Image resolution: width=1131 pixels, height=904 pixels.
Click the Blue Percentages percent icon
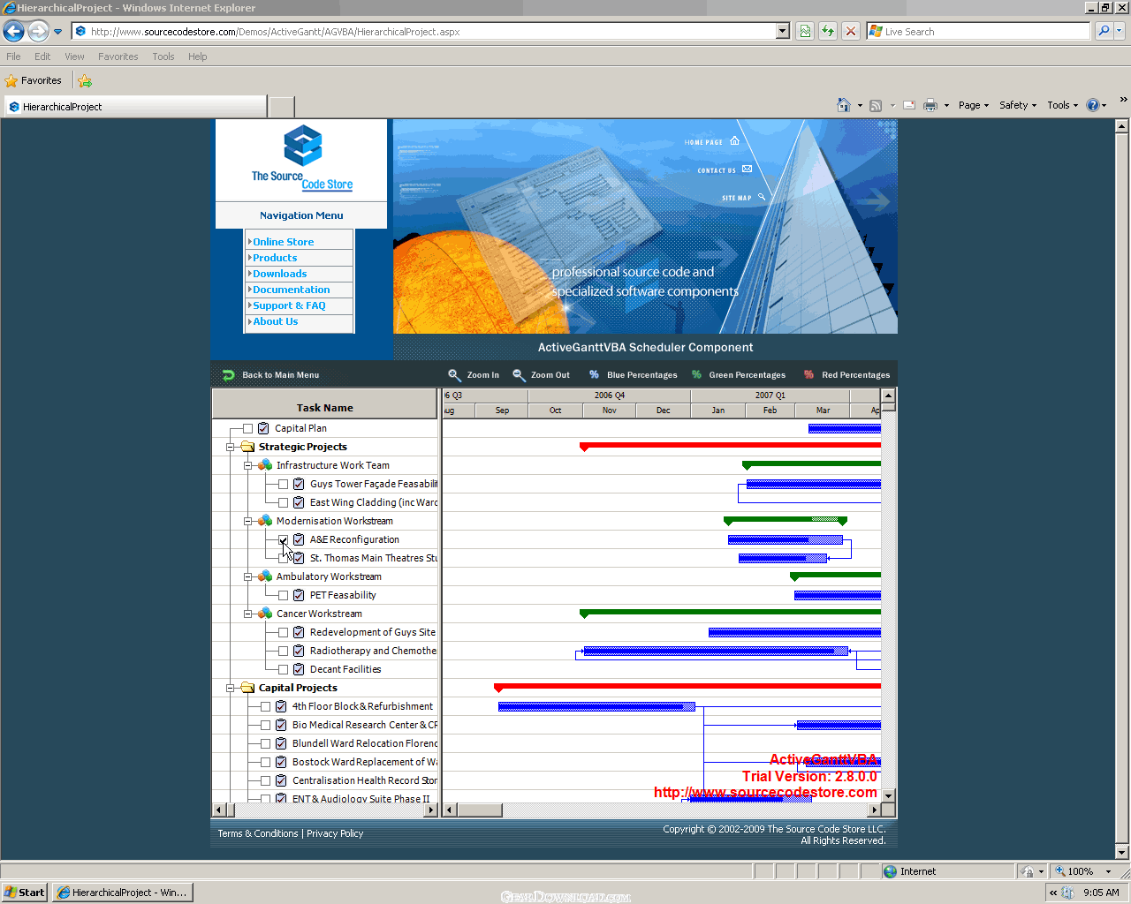tap(594, 375)
